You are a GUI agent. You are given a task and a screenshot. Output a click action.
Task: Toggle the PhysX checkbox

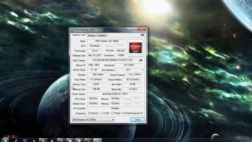(113, 113)
